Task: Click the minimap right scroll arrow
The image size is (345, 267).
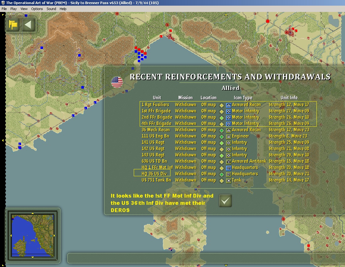Action: [x=54, y=236]
